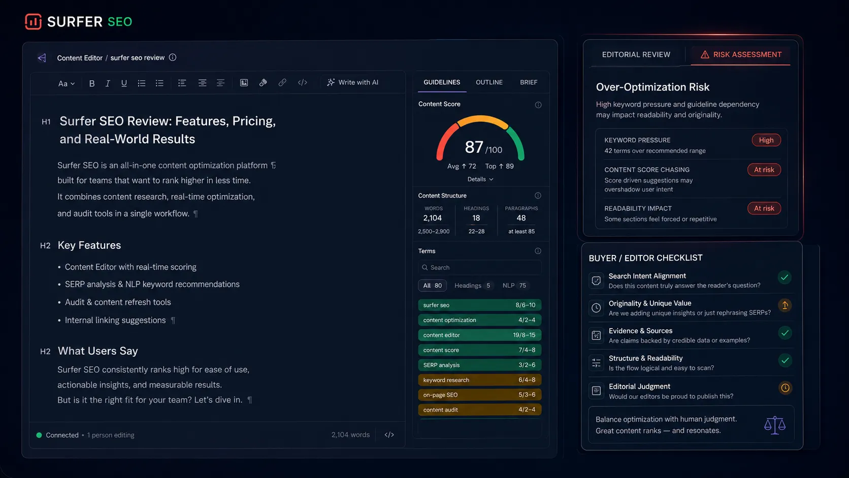Open the Aa text style dropdown
849x478 pixels.
tap(66, 83)
